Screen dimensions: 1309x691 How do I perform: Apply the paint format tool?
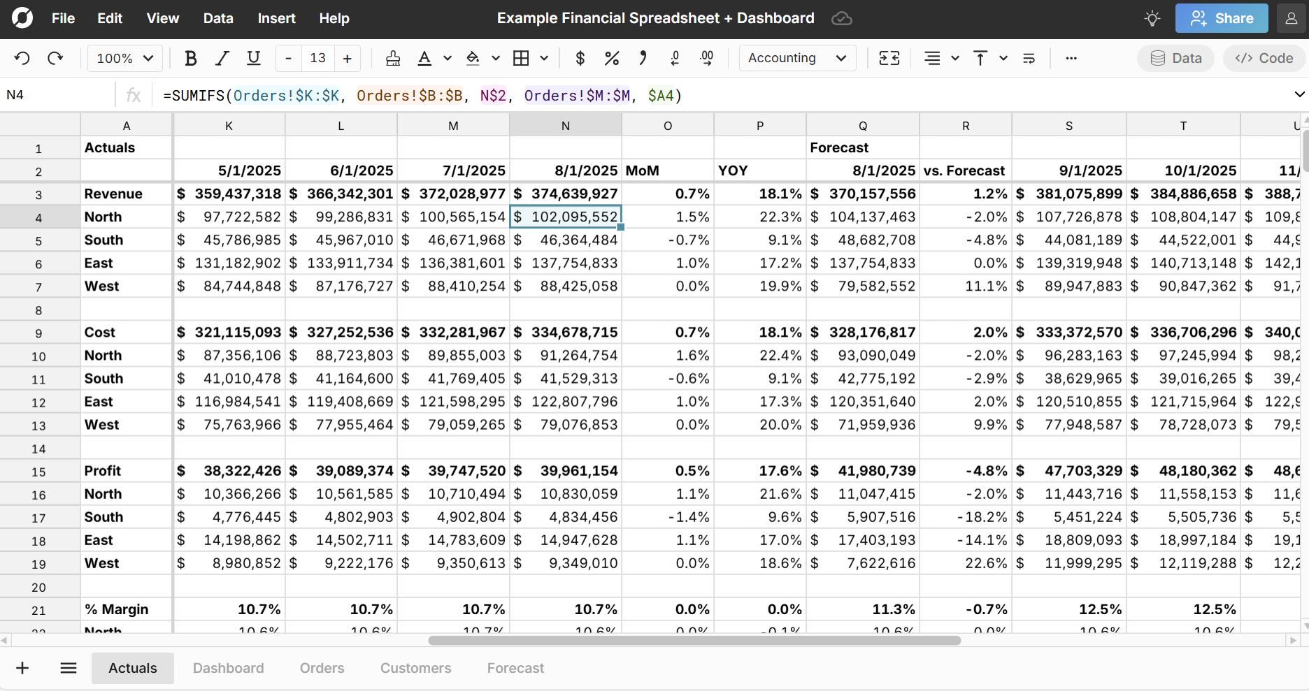[x=393, y=58]
